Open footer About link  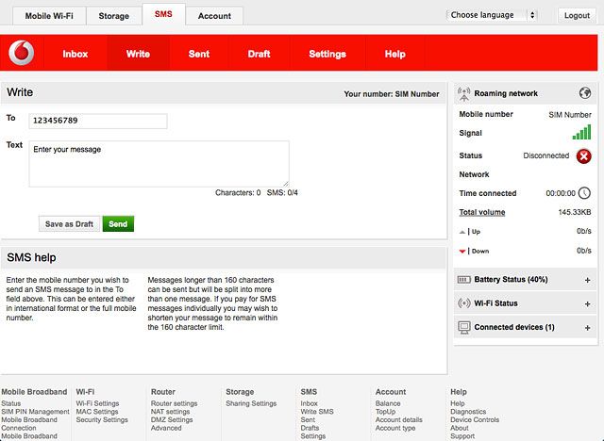point(460,428)
